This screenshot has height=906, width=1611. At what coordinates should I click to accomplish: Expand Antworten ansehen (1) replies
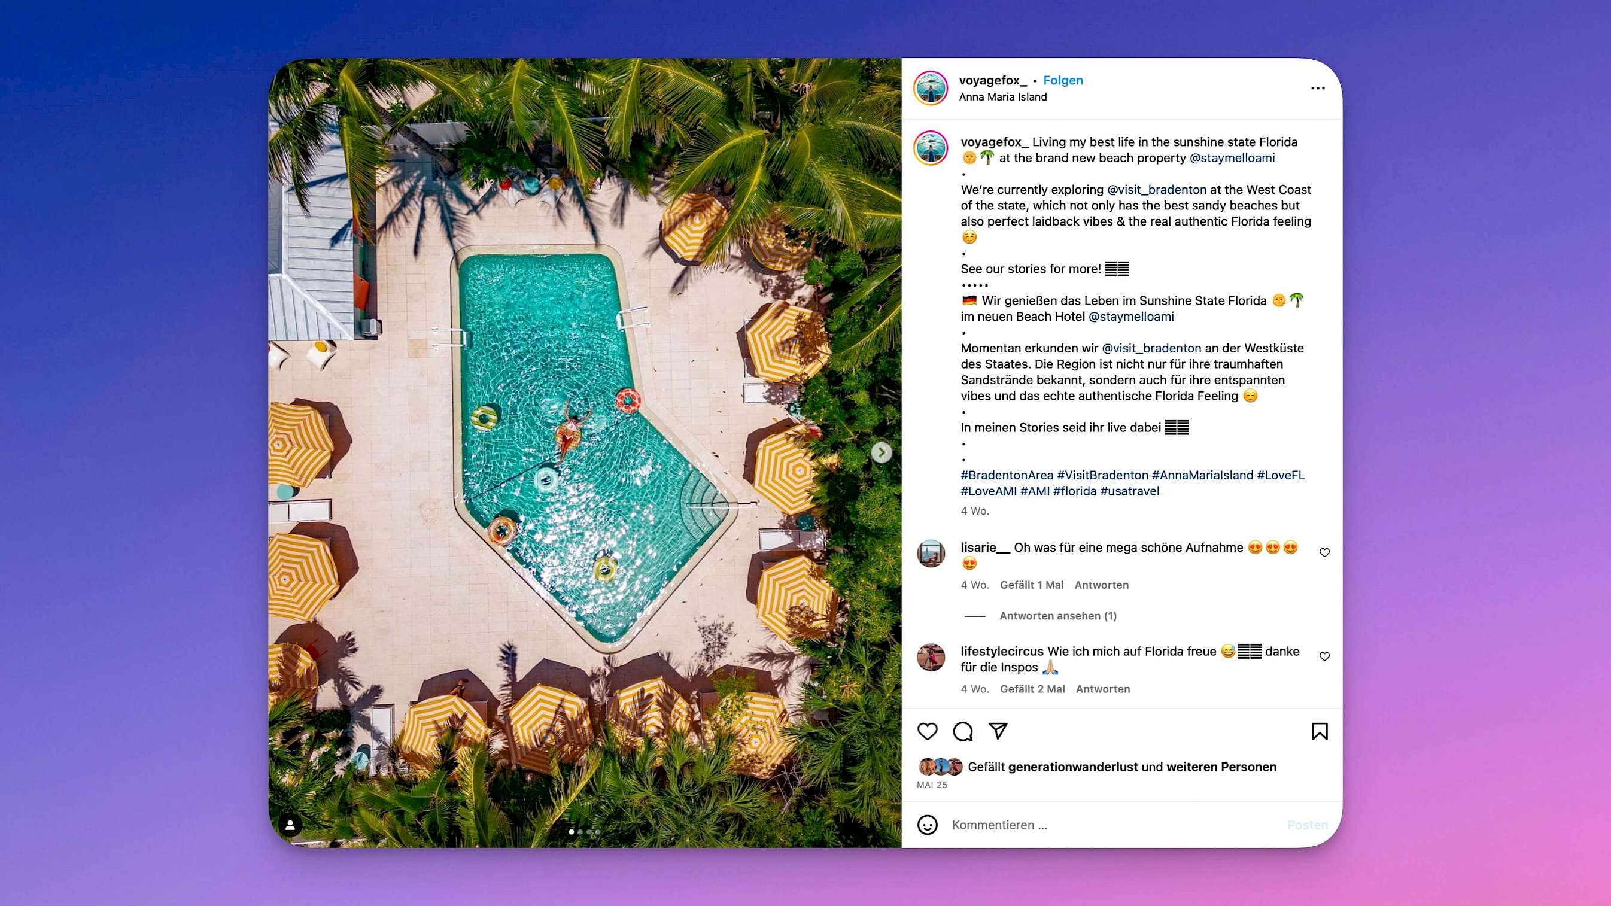coord(1058,616)
